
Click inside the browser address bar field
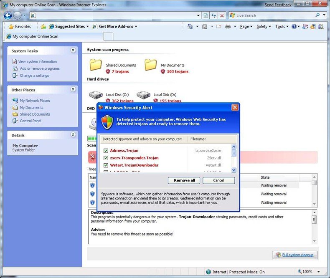[x=116, y=15]
